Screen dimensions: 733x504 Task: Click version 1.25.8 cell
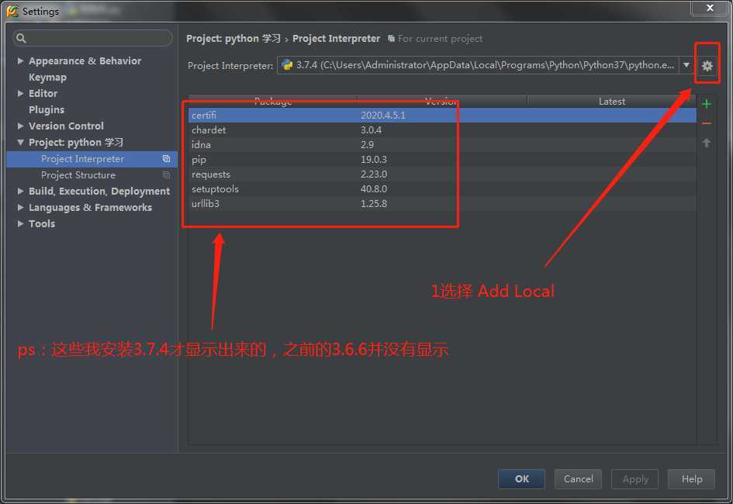coord(374,204)
